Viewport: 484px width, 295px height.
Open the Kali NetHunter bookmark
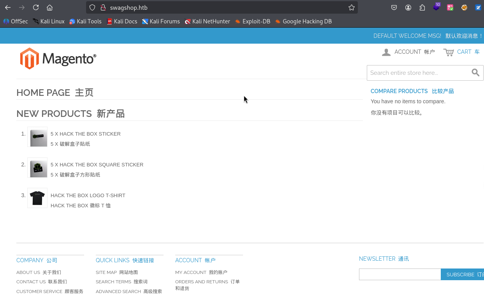tap(208, 21)
